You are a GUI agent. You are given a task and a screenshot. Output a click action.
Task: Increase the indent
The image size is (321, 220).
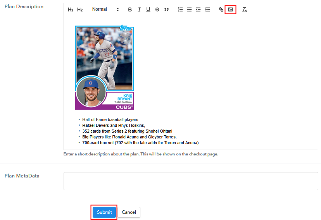207,10
